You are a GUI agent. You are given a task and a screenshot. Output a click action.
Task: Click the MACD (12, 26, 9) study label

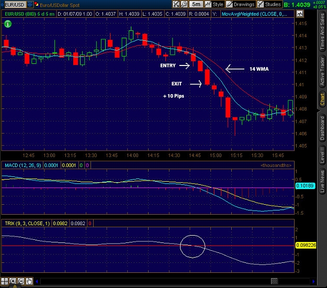pyautogui.click(x=23, y=165)
